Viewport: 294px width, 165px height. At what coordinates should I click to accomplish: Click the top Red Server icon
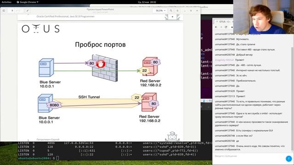[150, 66]
